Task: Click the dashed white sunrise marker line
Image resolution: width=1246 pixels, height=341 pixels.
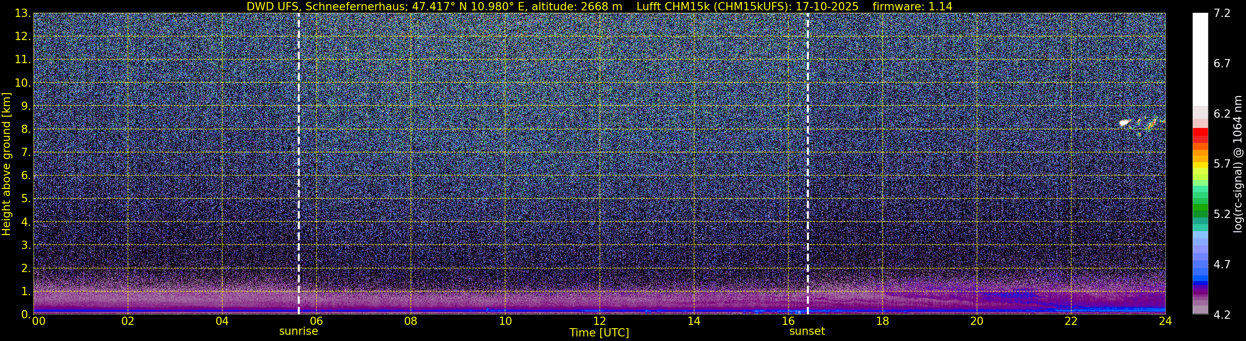Action: (299, 164)
